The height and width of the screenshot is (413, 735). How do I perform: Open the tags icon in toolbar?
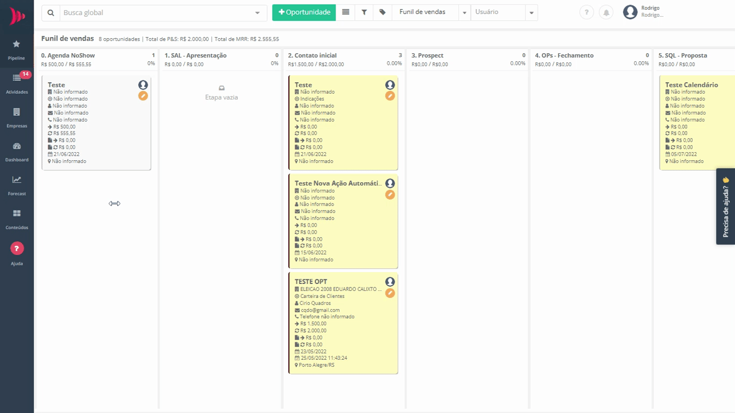click(383, 12)
